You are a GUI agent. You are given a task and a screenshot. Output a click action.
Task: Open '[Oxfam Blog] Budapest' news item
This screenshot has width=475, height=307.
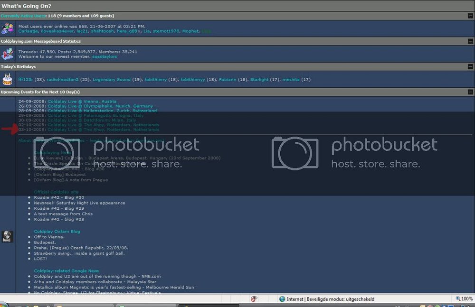click(60, 175)
